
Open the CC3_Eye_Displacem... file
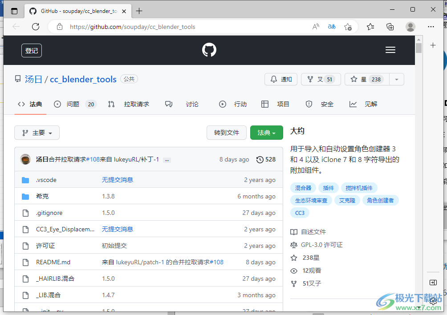tap(65, 229)
